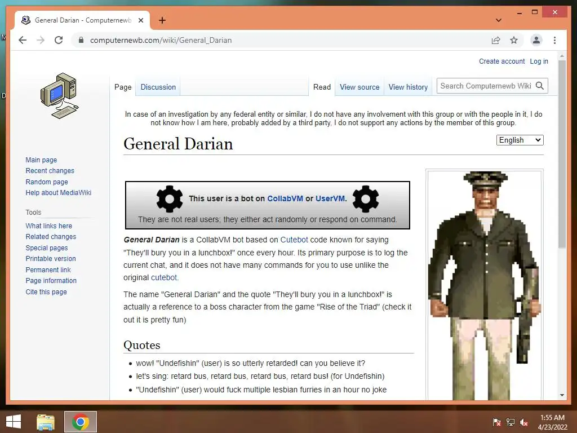577x433 pixels.
Task: Open the View source tab
Action: click(x=359, y=87)
